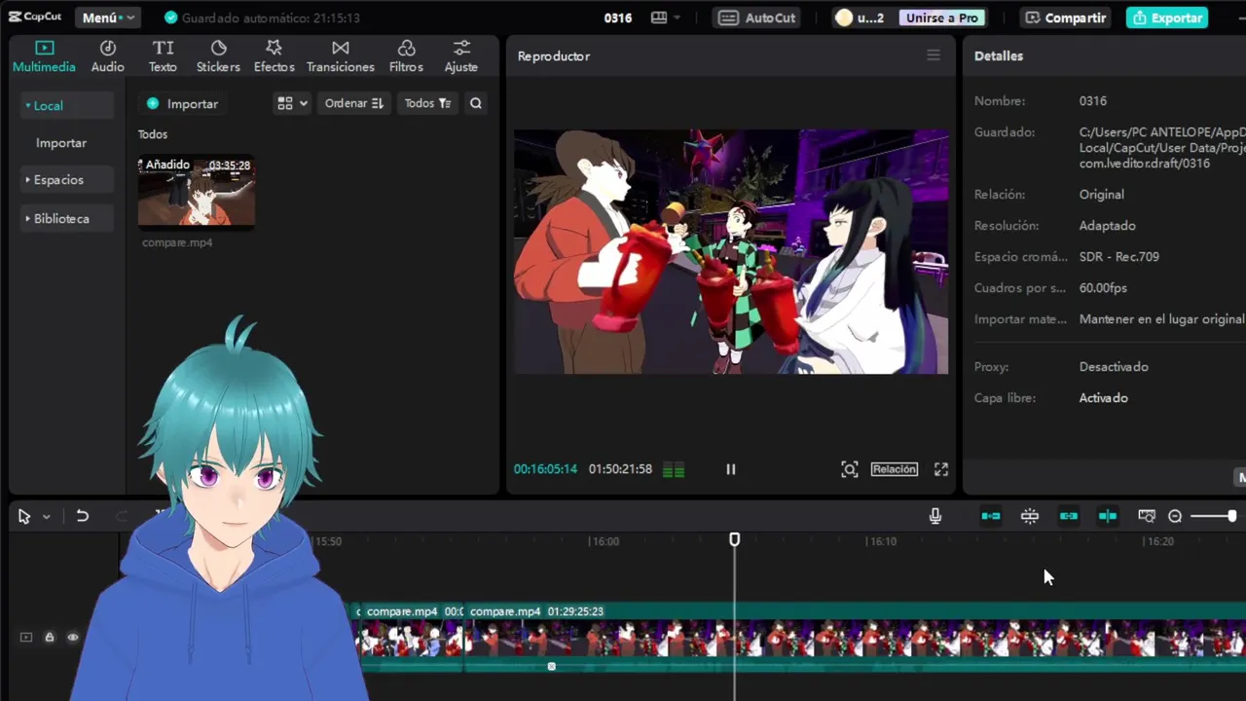Screen dimensions: 1246x701
Task: Click Unirse a Pro button
Action: tap(941, 18)
